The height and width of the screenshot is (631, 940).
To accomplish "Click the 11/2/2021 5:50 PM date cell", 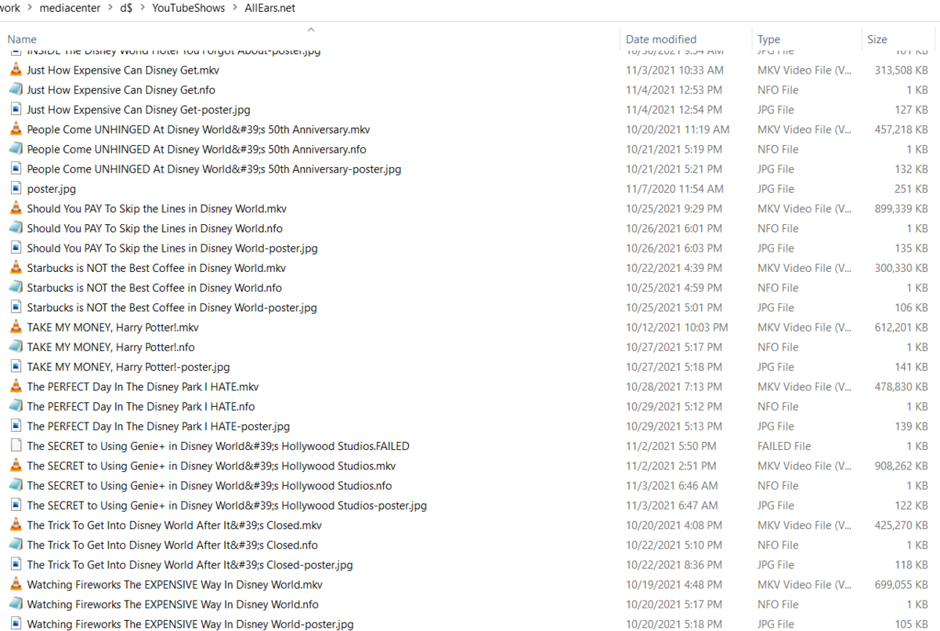I will 671,446.
